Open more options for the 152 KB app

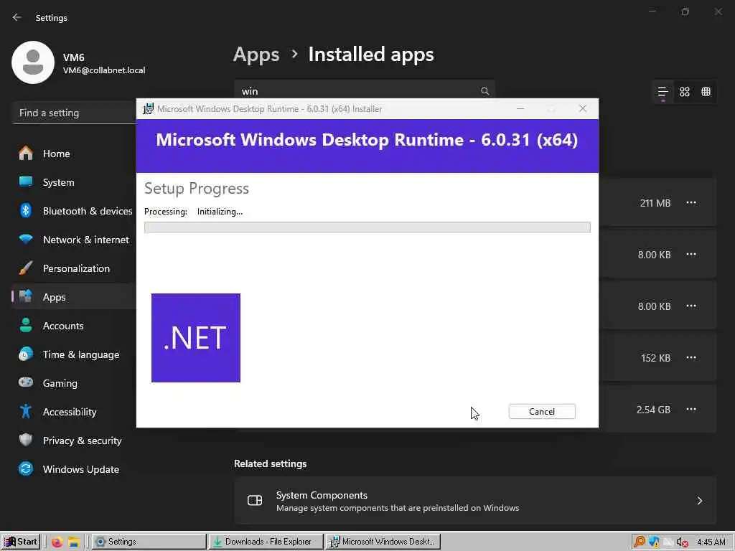[691, 357]
